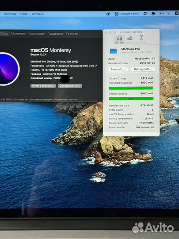Open the Окно menu
The width and height of the screenshot is (179, 239).
point(24,14)
